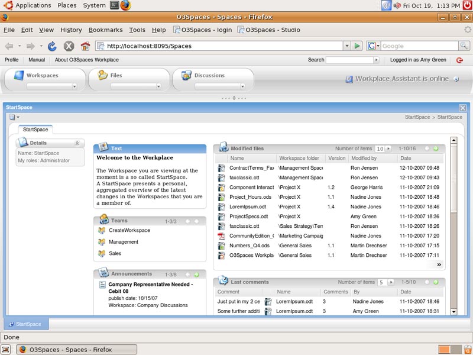Open Company Representative Needed announcement
The image size is (473, 355).
pyautogui.click(x=151, y=288)
